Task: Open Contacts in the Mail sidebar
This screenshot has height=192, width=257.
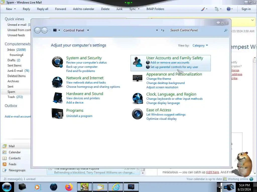Action: (15, 158)
